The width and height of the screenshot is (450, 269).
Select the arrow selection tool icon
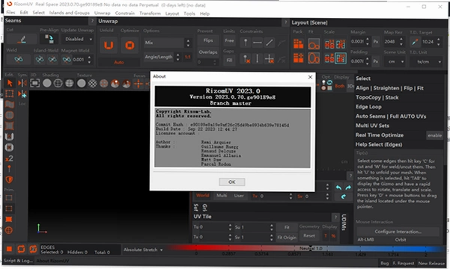click(10, 83)
